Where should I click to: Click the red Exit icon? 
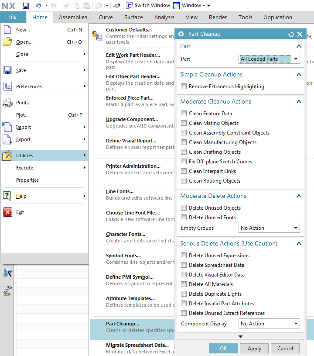[7, 212]
